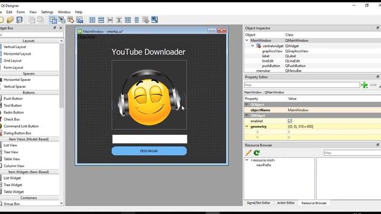Collapse centralwidget in Object Inspector tree
This screenshot has width=381, height=214.
tap(252, 46)
